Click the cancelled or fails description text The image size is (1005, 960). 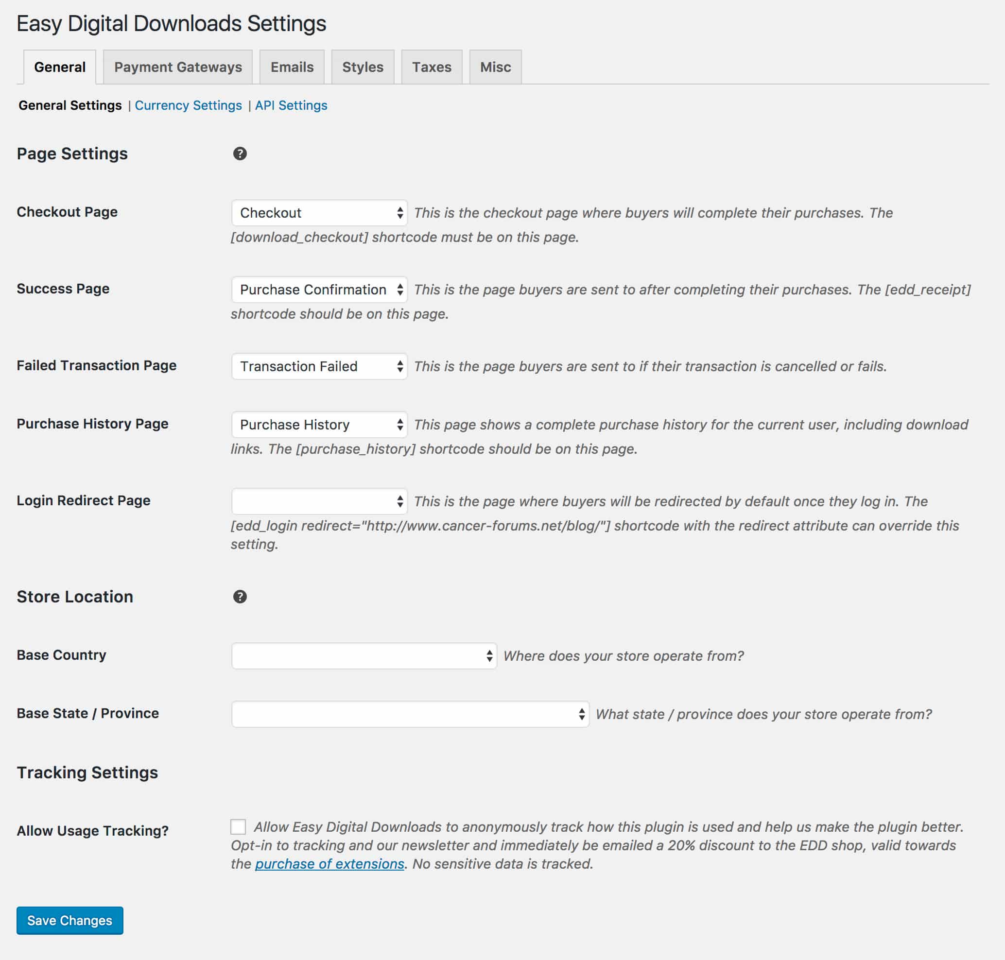point(650,366)
